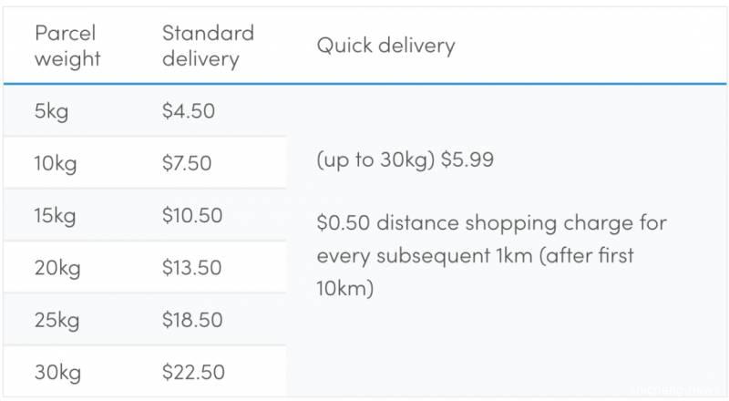Click the Standard delivery column header
Image resolution: width=729 pixels, height=401 pixels.
[x=208, y=46]
